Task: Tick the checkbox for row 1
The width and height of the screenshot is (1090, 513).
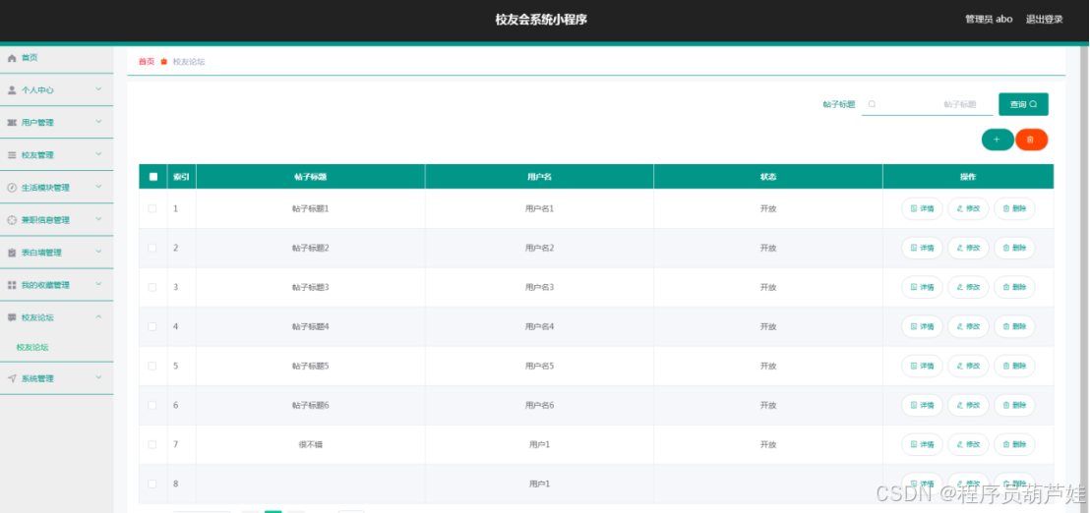Action: tap(152, 208)
